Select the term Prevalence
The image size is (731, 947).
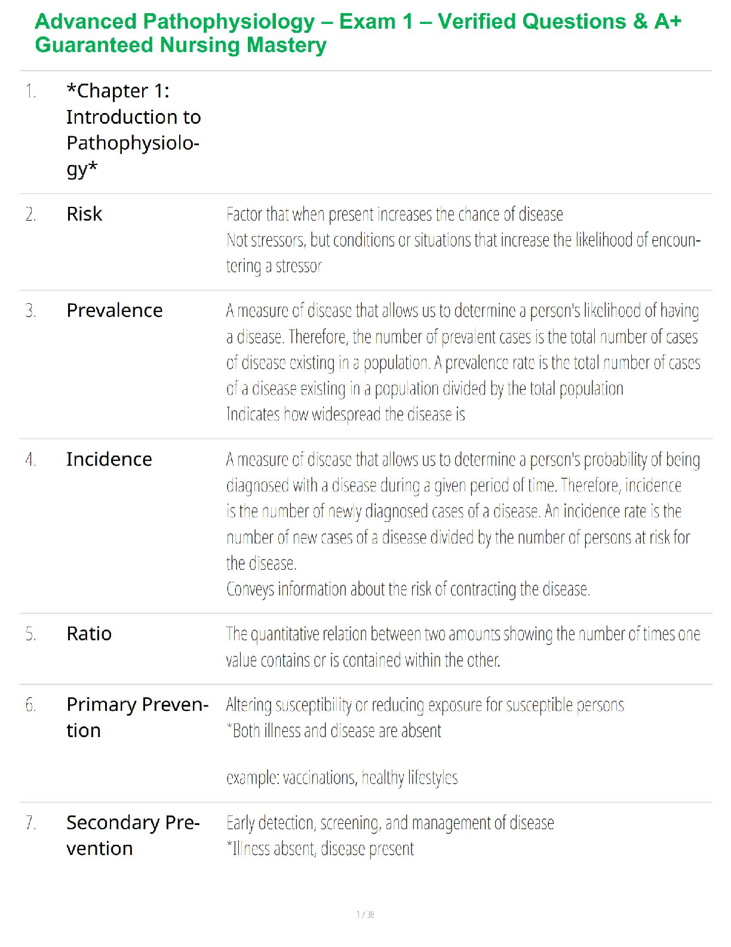click(114, 310)
